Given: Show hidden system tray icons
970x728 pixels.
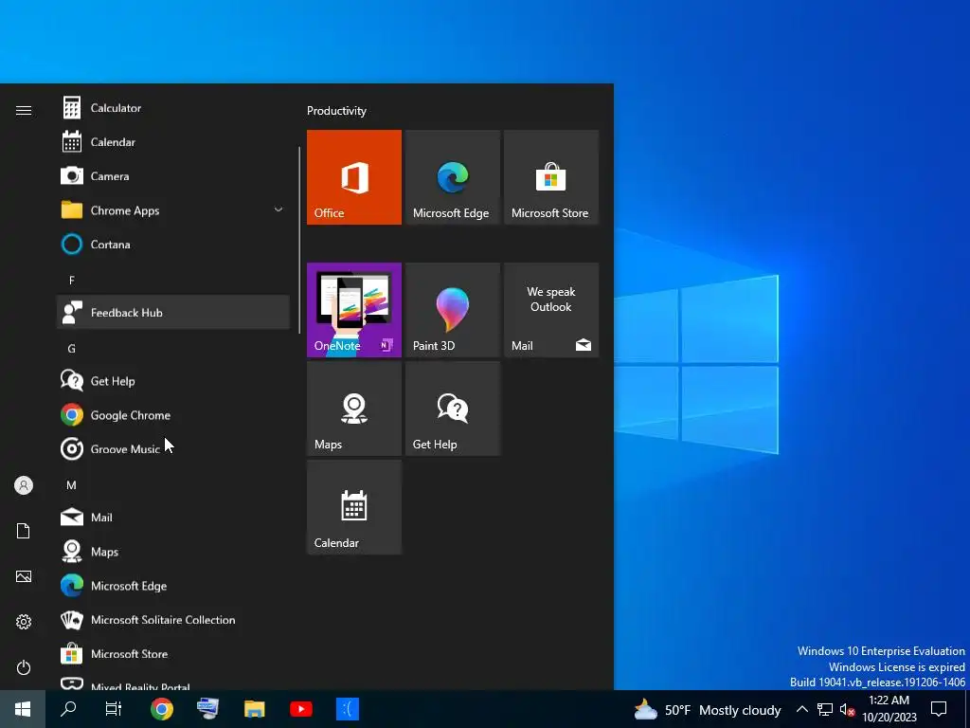Looking at the screenshot, I should (801, 709).
